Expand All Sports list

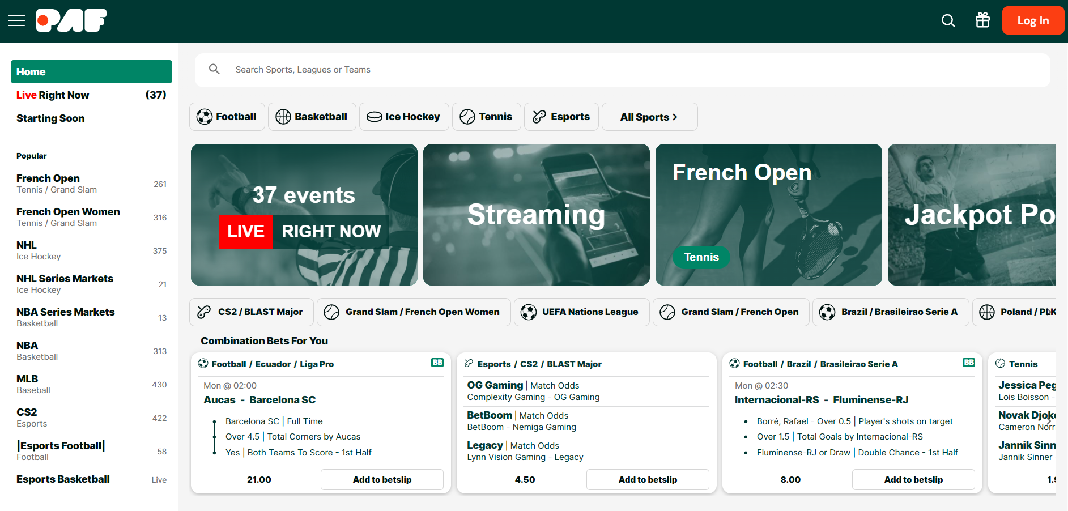(649, 117)
